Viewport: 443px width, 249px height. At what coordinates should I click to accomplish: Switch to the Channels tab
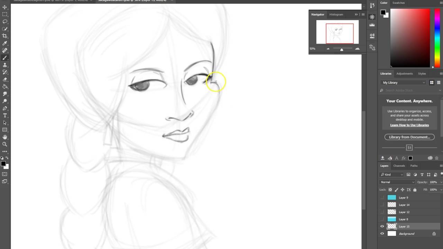399,166
